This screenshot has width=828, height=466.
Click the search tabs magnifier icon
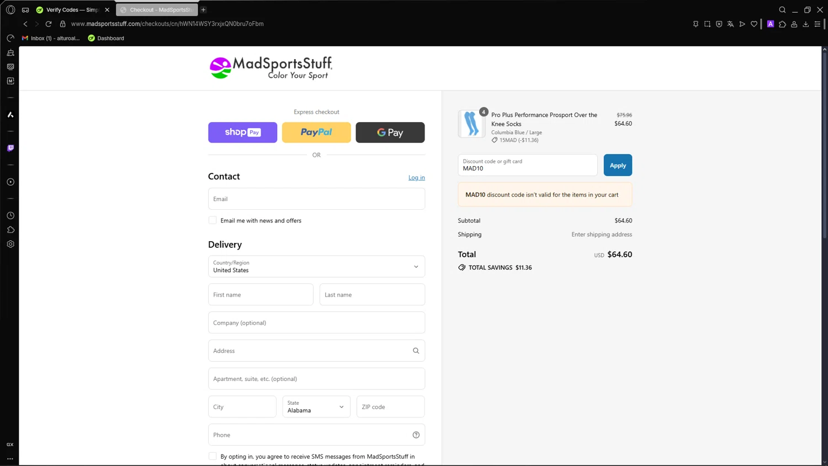point(782,10)
